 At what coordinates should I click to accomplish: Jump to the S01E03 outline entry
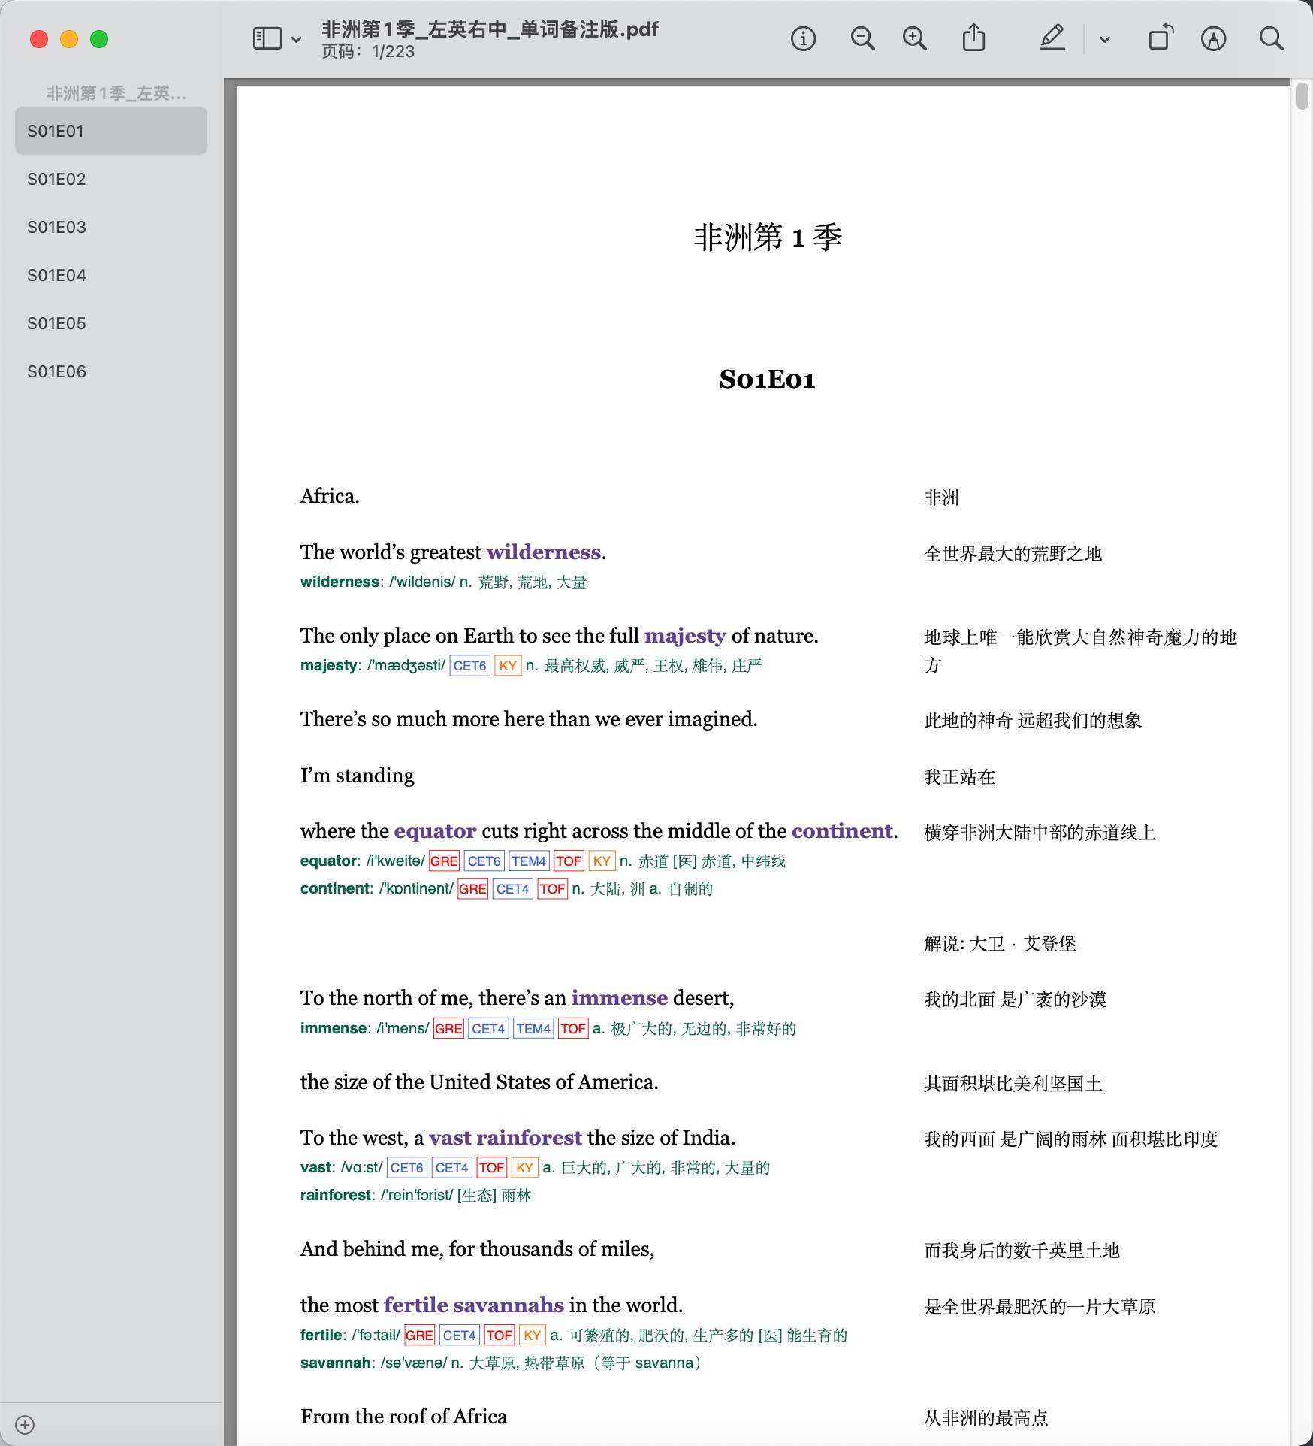111,227
